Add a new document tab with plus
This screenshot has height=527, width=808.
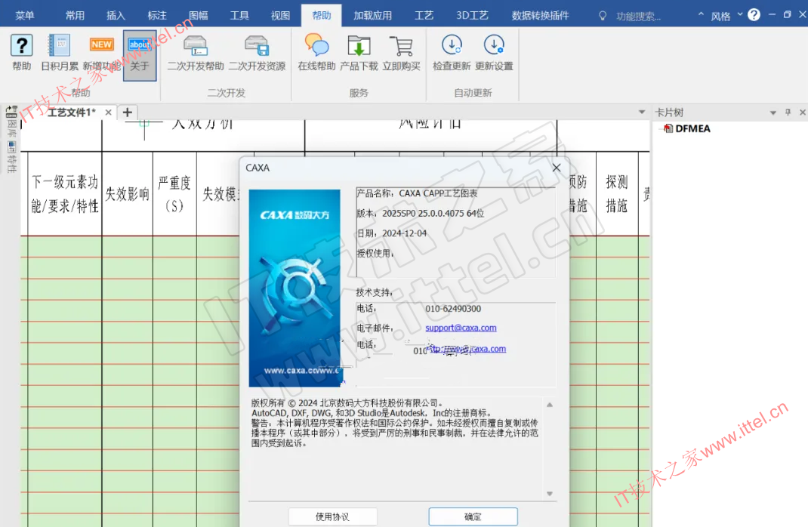click(x=128, y=112)
